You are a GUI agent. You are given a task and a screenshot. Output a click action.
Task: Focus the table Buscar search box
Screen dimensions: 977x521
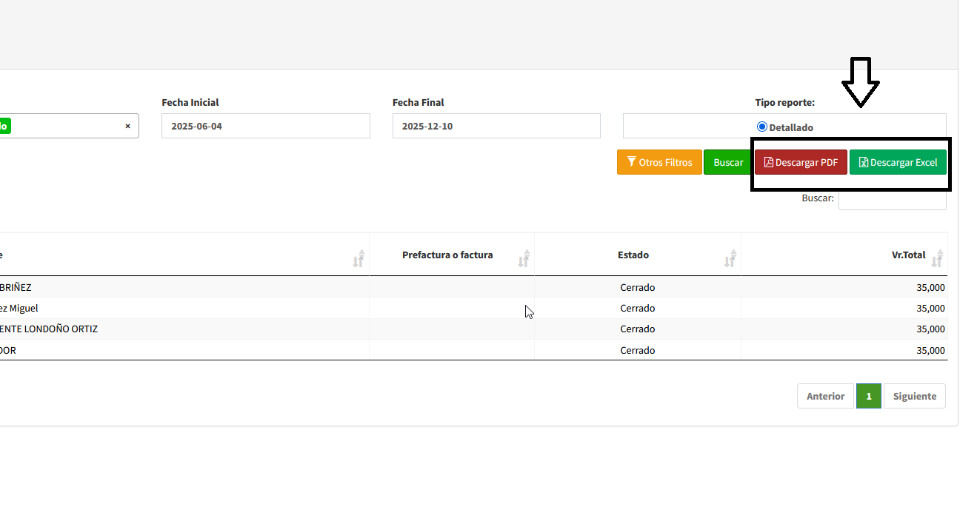coord(892,198)
